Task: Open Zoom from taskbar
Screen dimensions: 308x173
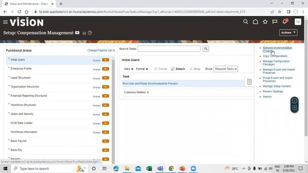Action: tap(193, 169)
